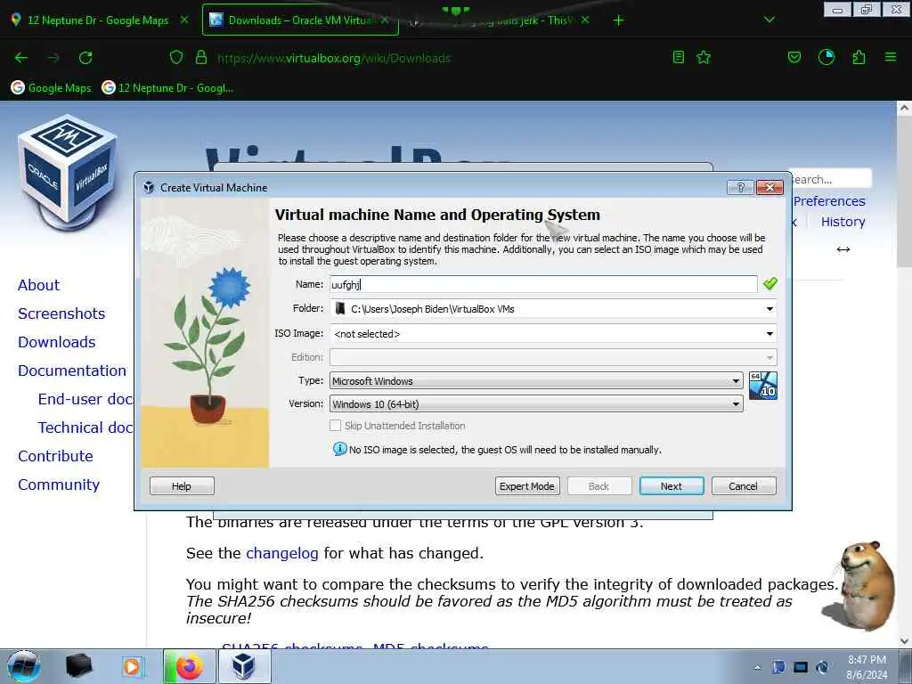The width and height of the screenshot is (912, 684).
Task: Open reader view icon in address bar
Action: [678, 57]
